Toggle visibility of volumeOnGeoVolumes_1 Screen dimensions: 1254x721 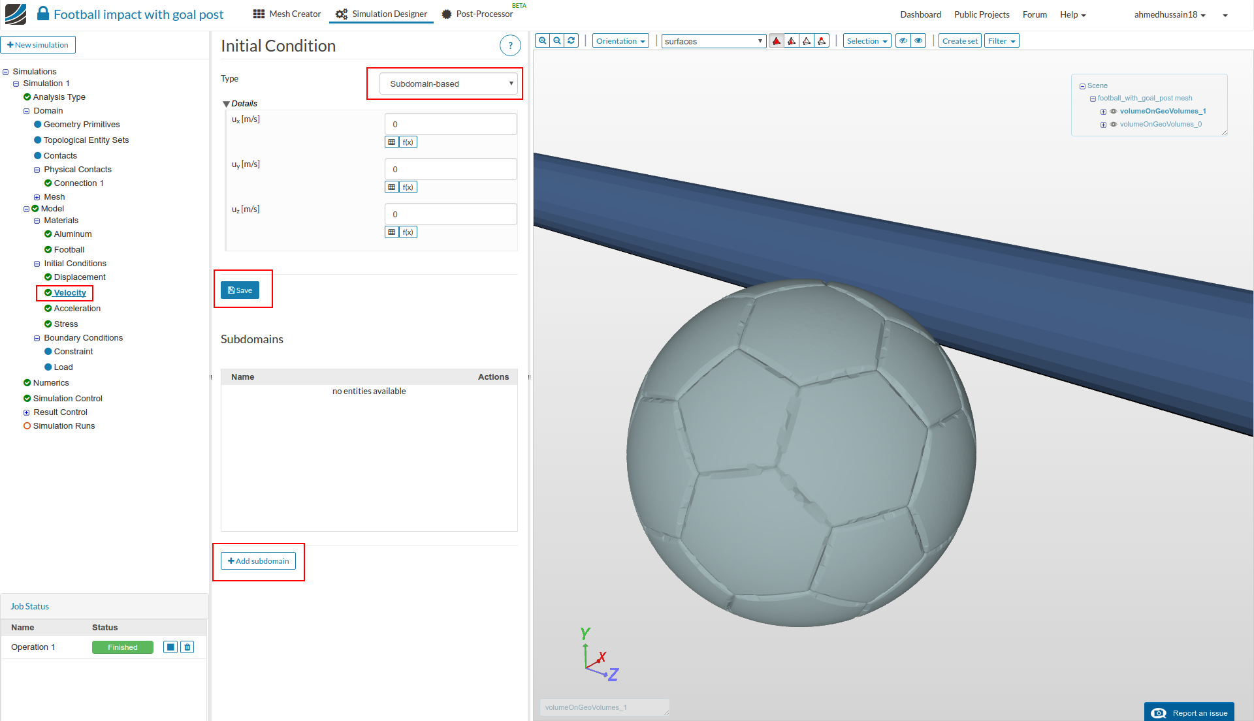tap(1114, 112)
